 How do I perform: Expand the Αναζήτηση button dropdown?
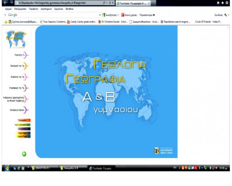pos(118,15)
